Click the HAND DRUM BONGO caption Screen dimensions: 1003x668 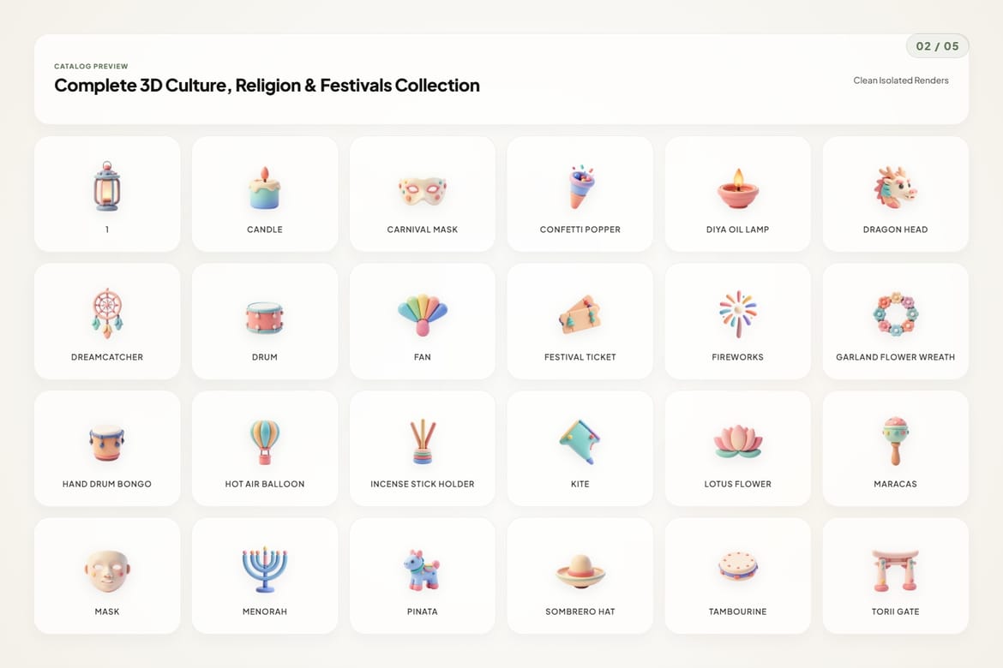click(107, 484)
